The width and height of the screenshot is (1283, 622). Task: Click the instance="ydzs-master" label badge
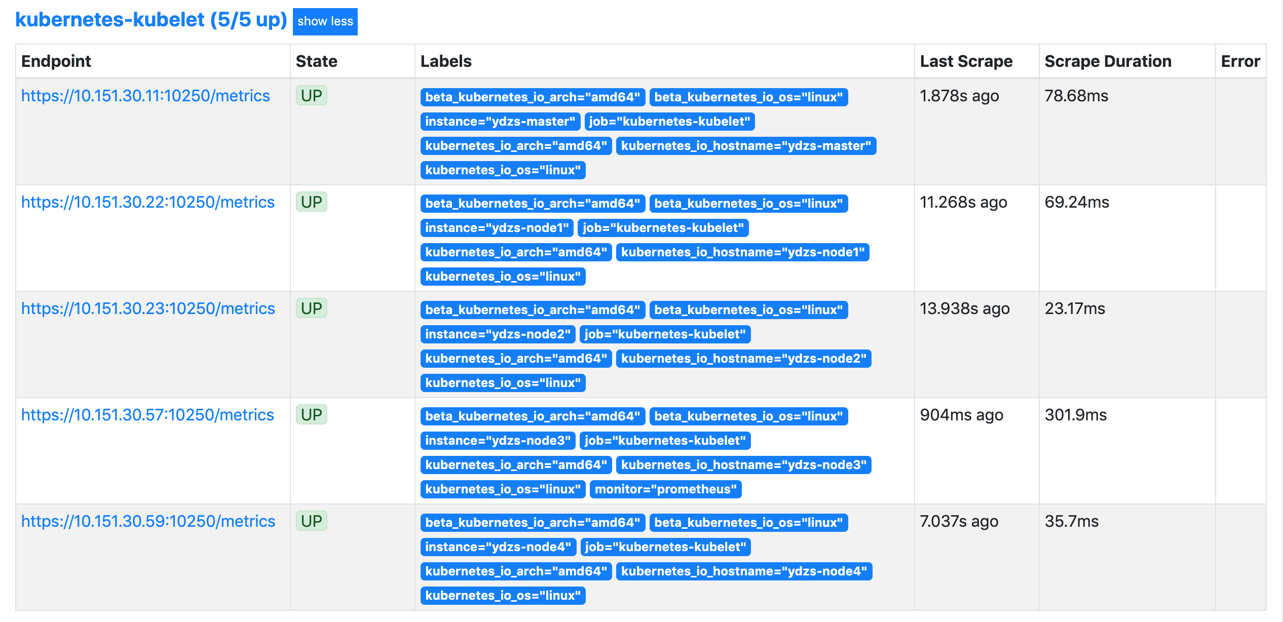(500, 122)
